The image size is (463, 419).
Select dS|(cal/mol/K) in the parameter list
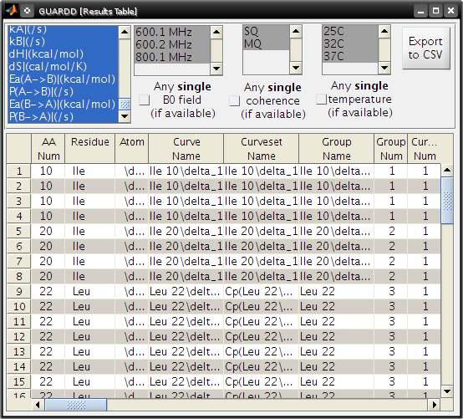[x=63, y=66]
